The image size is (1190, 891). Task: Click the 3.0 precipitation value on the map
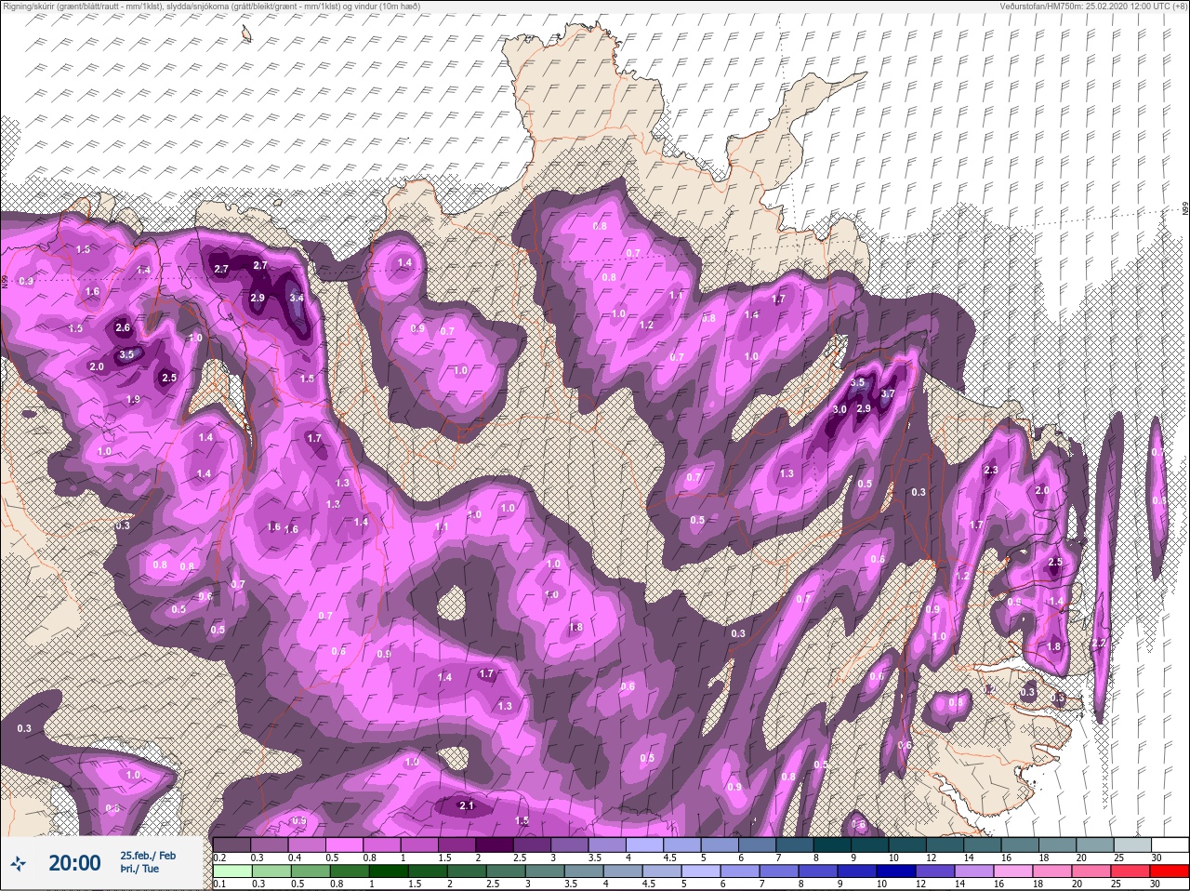tap(840, 409)
